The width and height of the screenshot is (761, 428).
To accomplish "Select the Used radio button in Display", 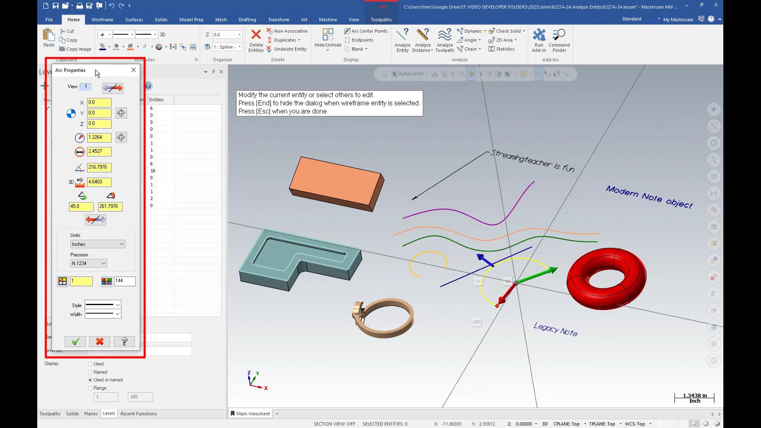I will pyautogui.click(x=90, y=364).
